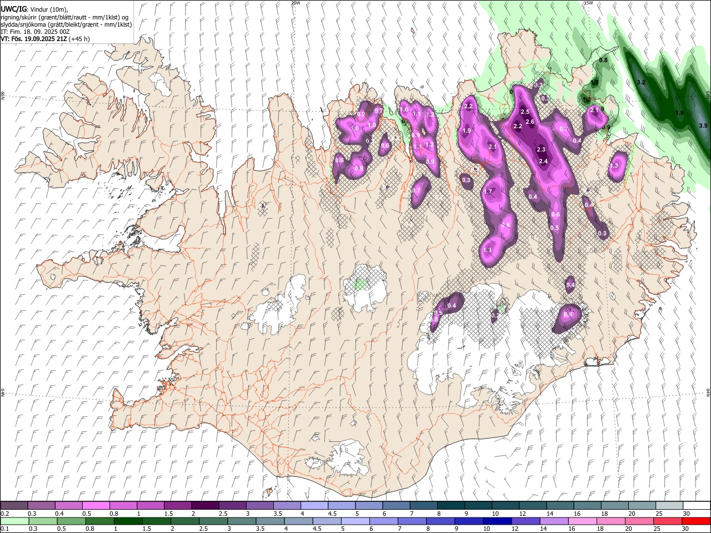Select the 3 violet snow legend swatch
Viewport: 711px width, 533px height.
click(x=260, y=506)
